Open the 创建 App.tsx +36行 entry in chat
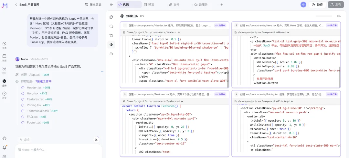This screenshot has height=158, width=349. 33,75
